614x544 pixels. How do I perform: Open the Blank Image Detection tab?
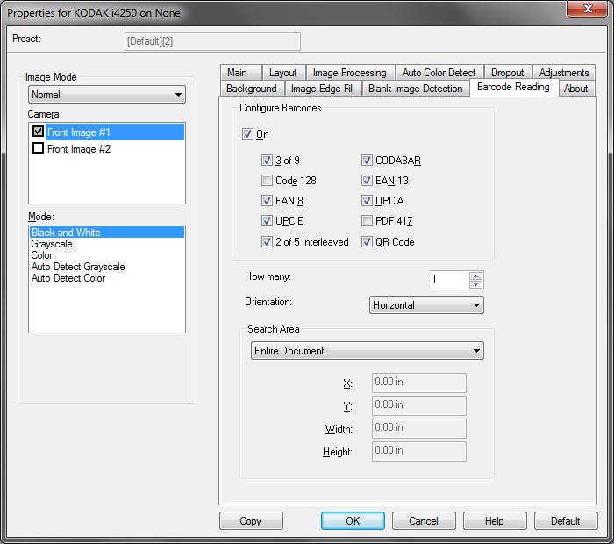pyautogui.click(x=416, y=89)
